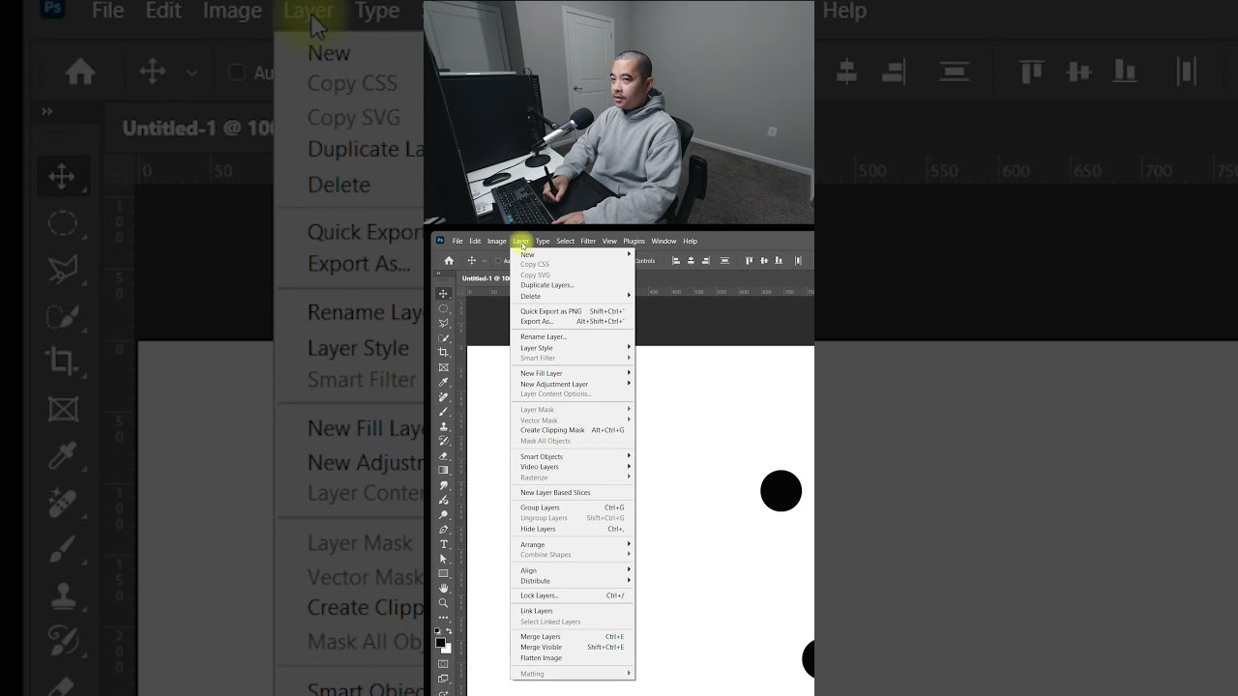Open the Image menu

point(496,241)
